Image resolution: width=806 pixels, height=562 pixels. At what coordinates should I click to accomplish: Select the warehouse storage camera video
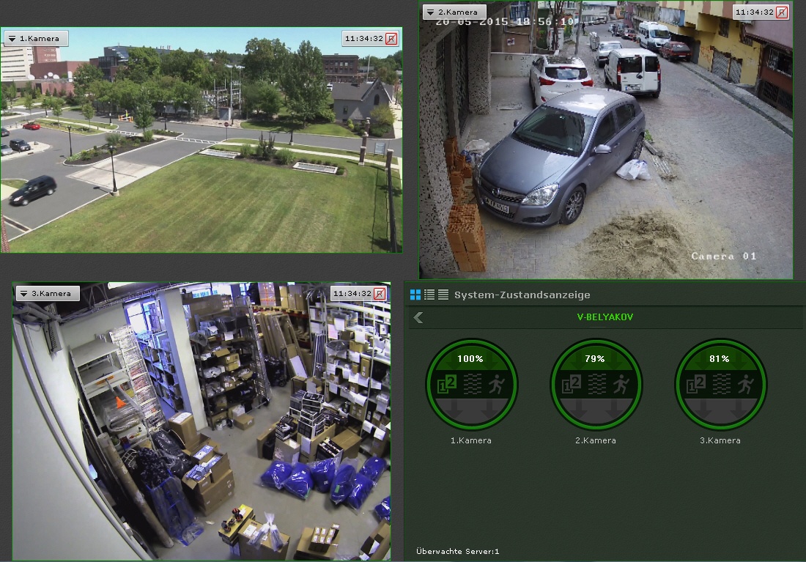(202, 421)
